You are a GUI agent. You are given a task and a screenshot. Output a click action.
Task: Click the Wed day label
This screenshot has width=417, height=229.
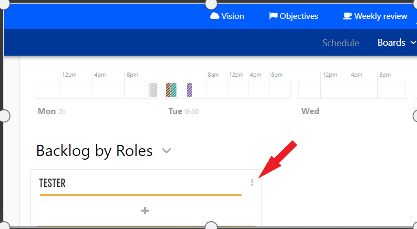click(310, 111)
